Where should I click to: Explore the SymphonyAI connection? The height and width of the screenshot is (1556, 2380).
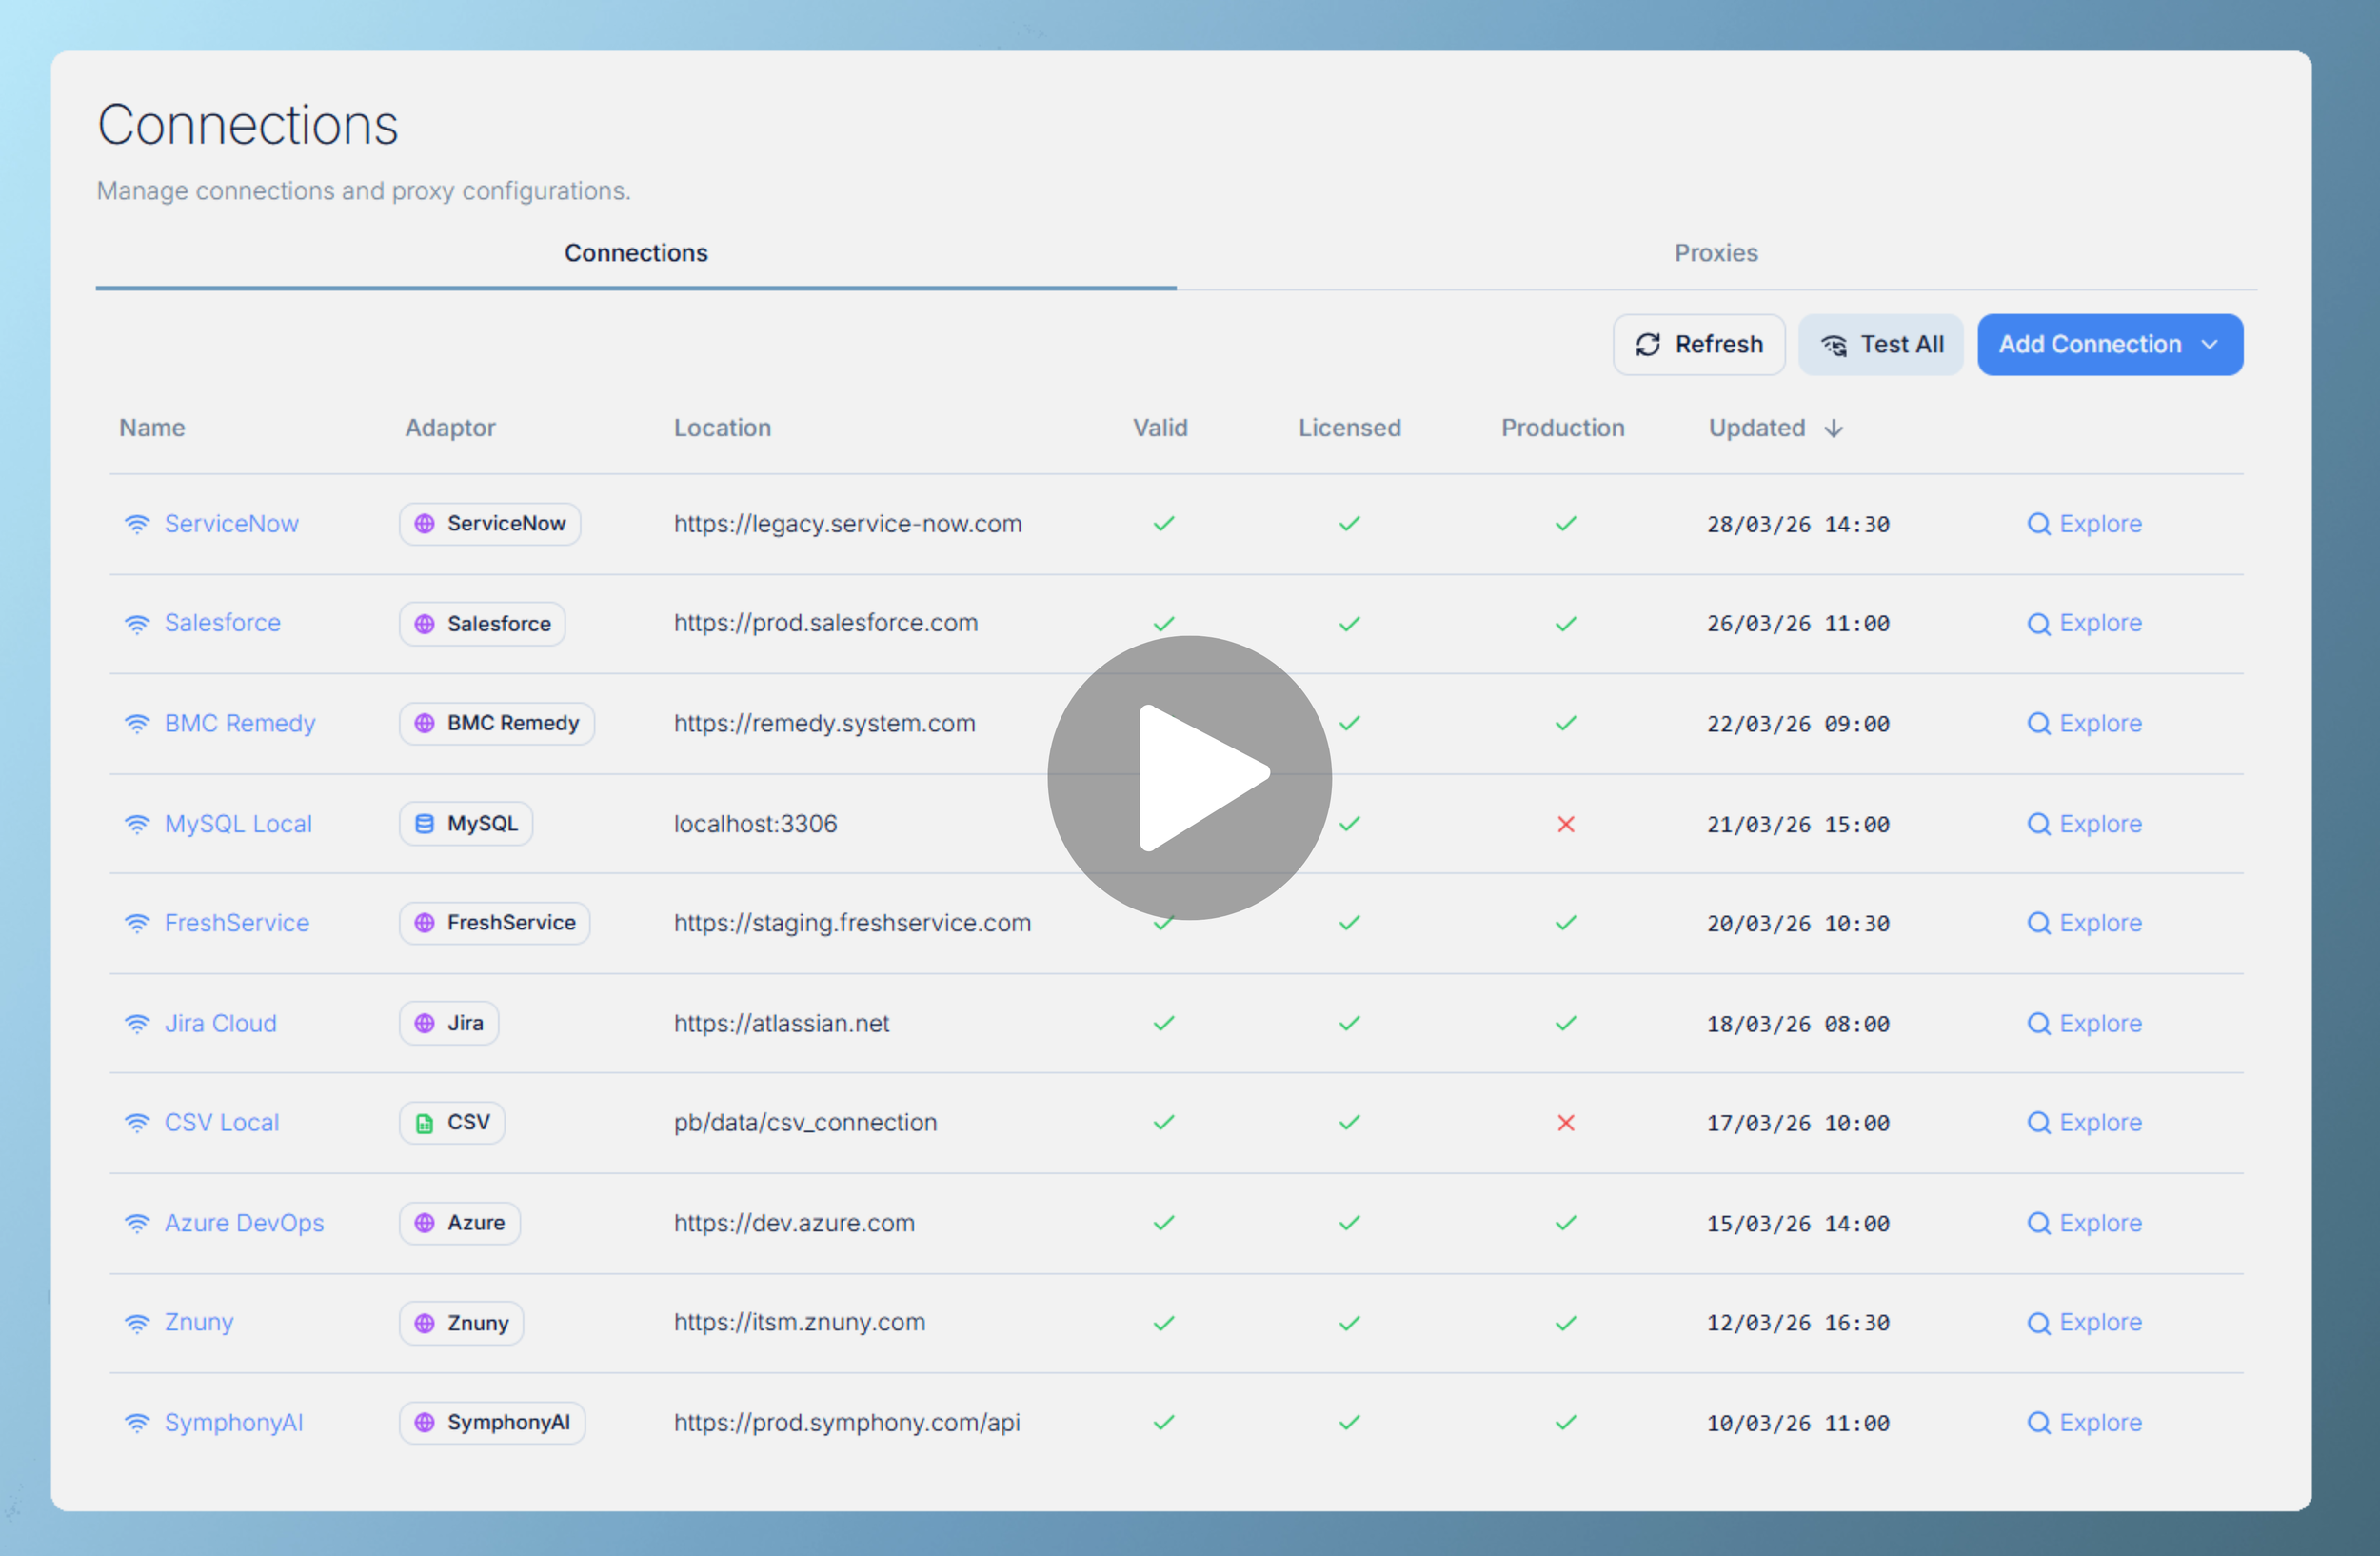2084,1423
